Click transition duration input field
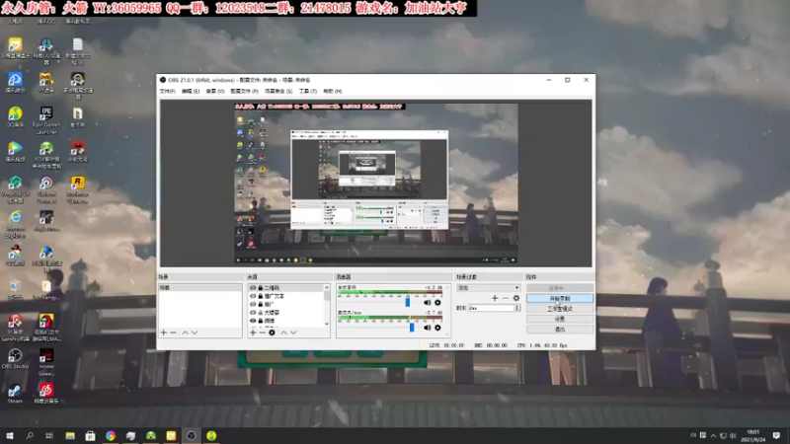Viewport: 790px width, 444px height. [491, 308]
